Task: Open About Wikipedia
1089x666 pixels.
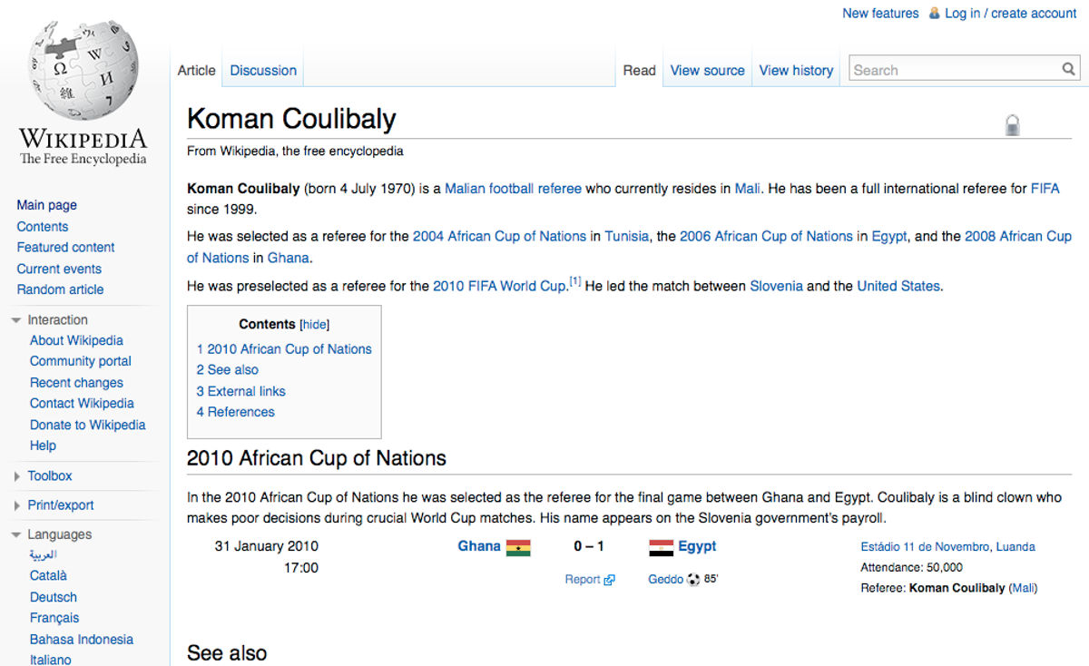Action: click(76, 340)
